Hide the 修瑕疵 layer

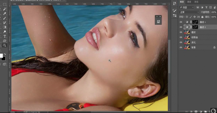click(x=181, y=37)
